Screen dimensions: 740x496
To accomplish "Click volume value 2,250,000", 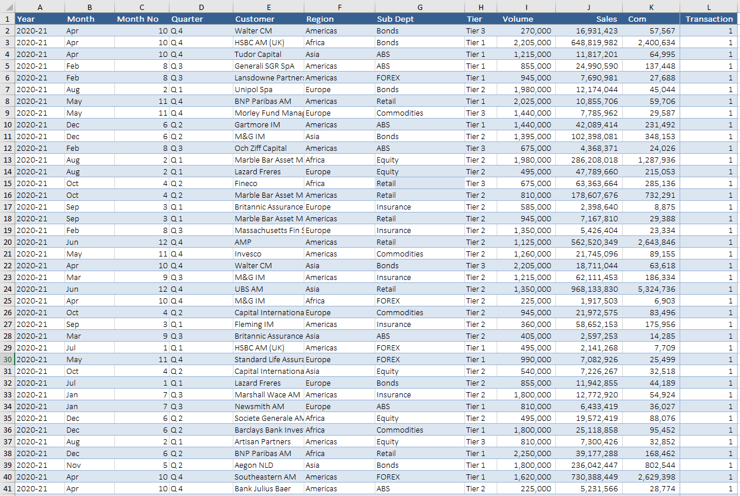I will (x=526, y=453).
